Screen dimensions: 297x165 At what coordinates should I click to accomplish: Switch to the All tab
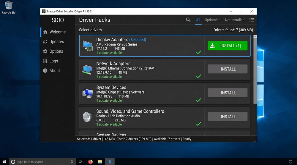pyautogui.click(x=198, y=20)
